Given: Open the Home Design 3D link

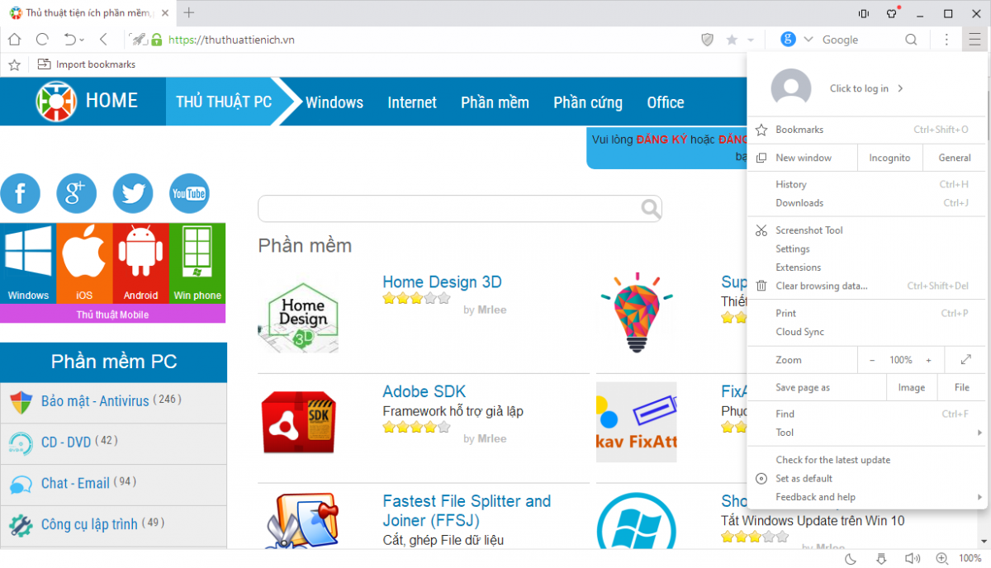Looking at the screenshot, I should tap(442, 282).
